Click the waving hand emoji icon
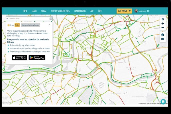Screen dimensions: 171x114 click(x=8, y=25)
